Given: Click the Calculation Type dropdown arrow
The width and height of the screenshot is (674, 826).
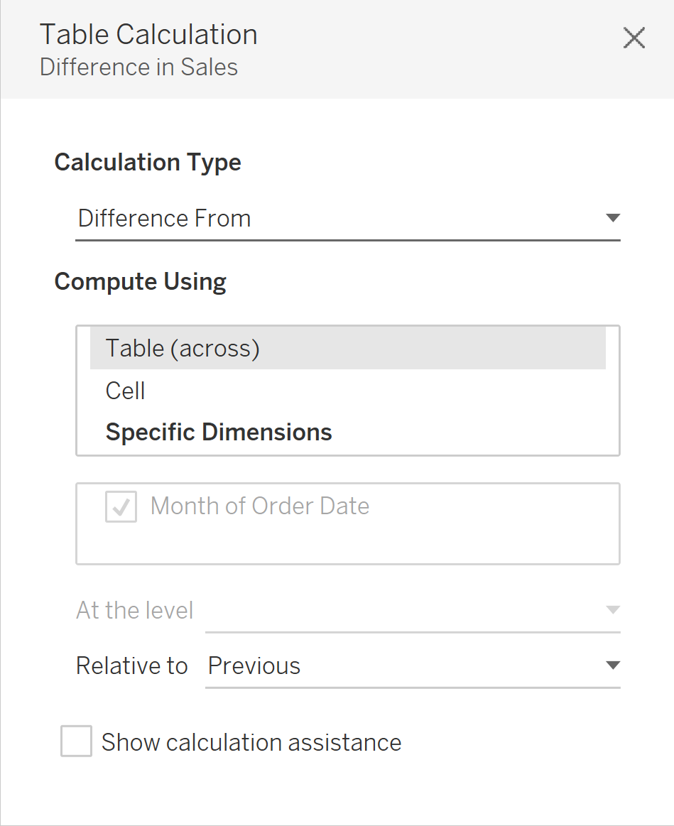Looking at the screenshot, I should tap(612, 218).
